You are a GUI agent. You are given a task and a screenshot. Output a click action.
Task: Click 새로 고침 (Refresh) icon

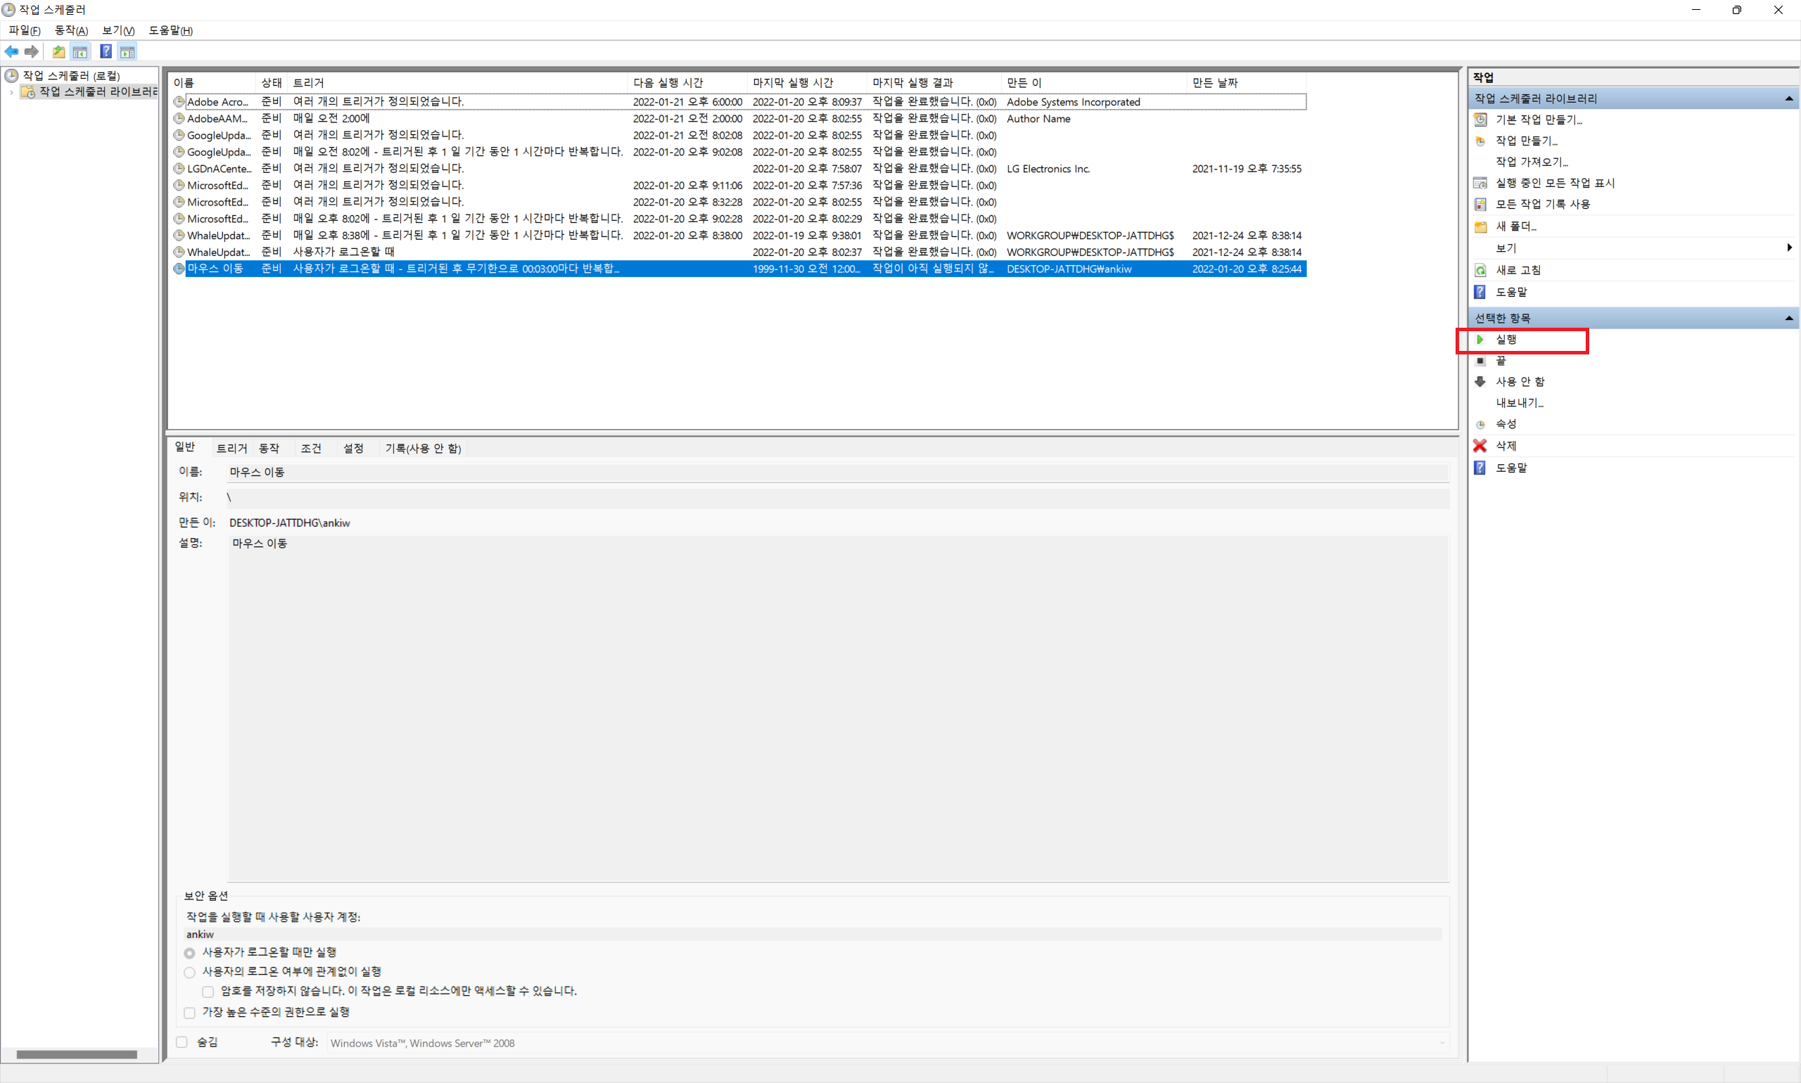point(1479,270)
